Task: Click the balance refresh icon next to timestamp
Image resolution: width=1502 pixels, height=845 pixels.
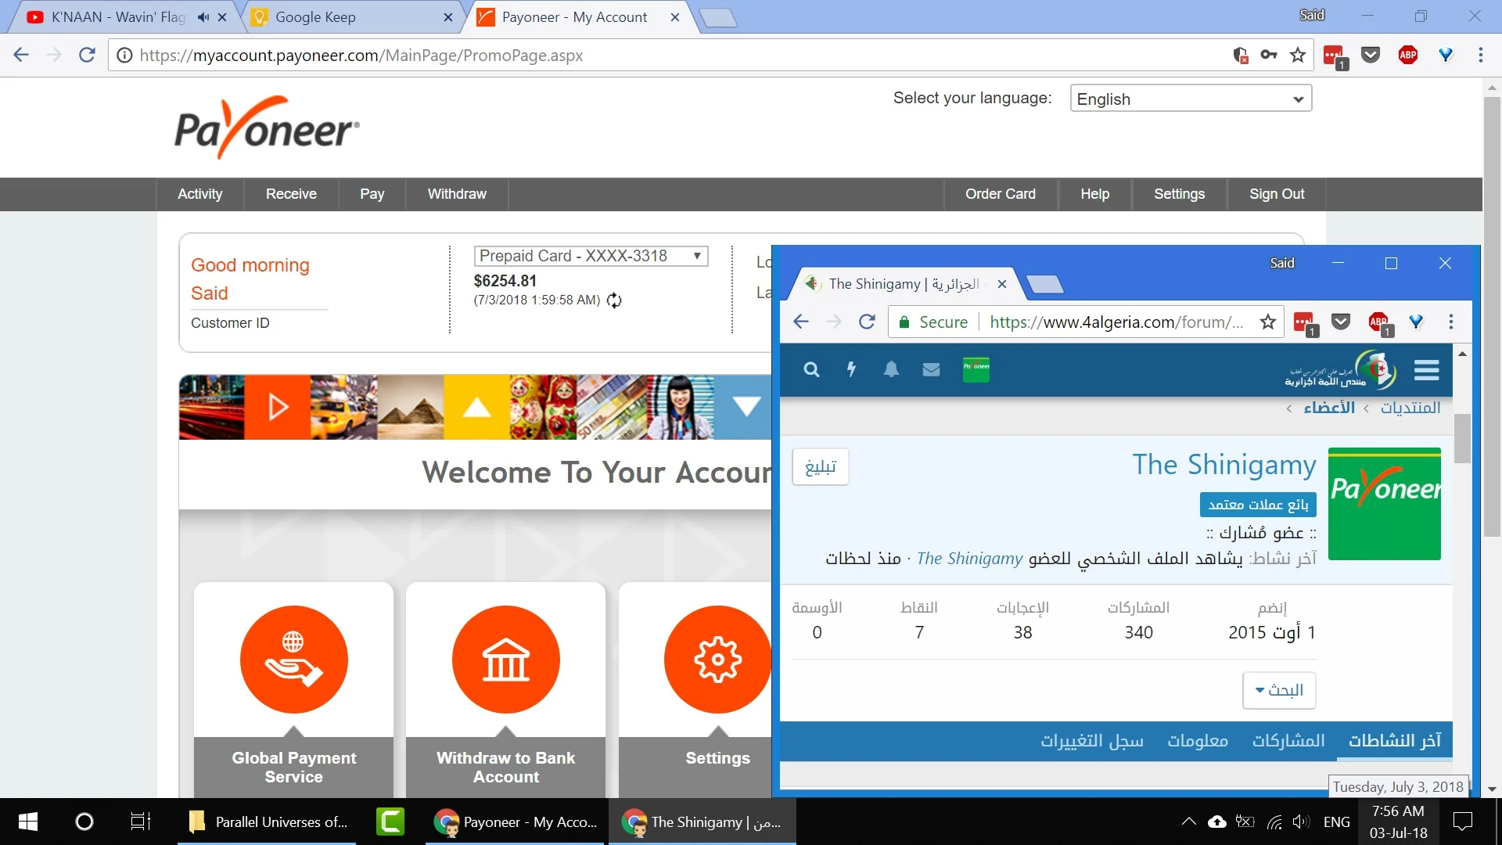Action: (x=614, y=300)
